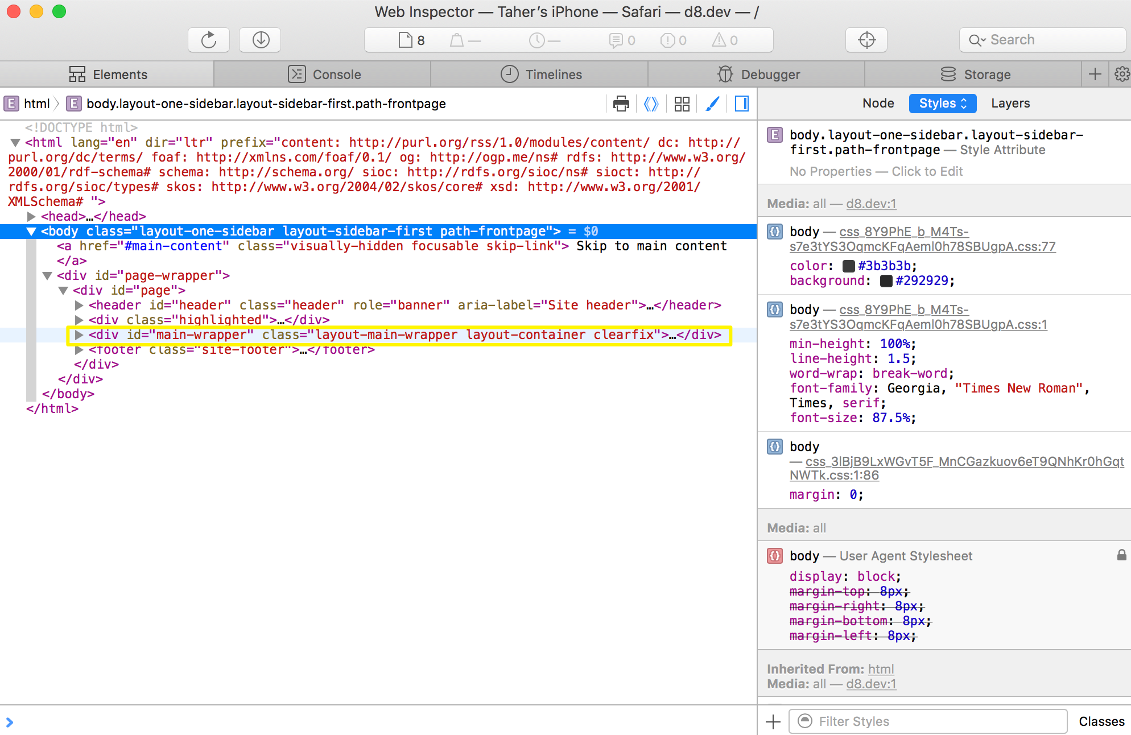This screenshot has width=1131, height=735.
Task: Click the Classes button
Action: [x=1101, y=721]
